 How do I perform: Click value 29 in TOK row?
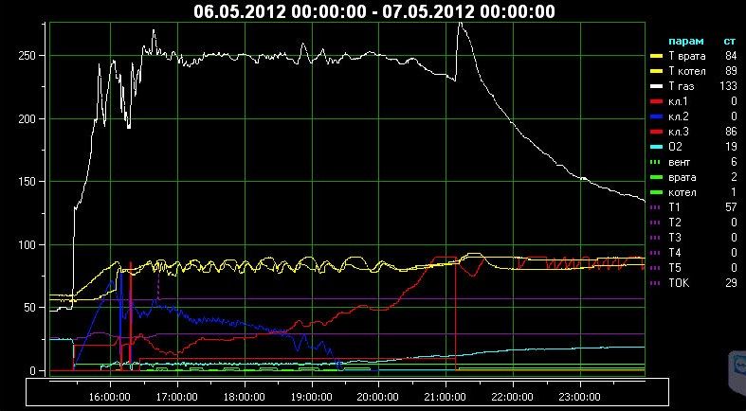click(731, 283)
